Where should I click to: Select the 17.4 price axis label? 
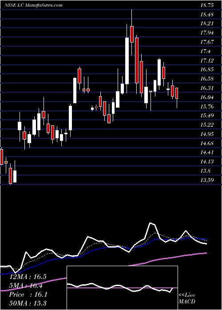(205, 51)
